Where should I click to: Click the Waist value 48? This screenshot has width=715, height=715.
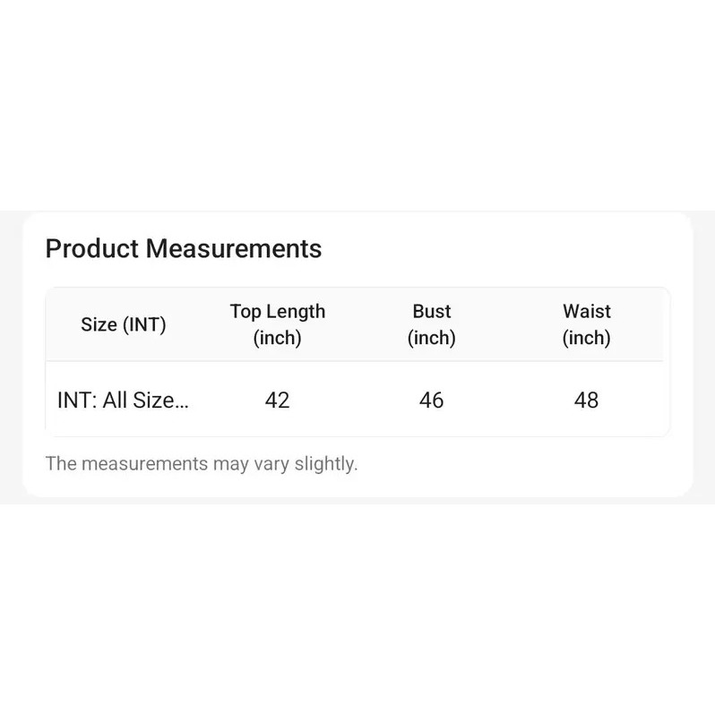point(586,400)
